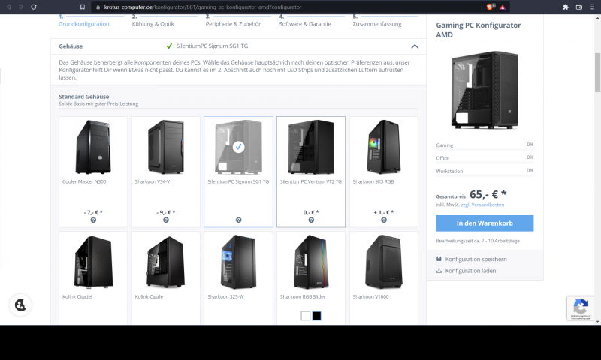601x360 pixels.
Task: Collapse the Gehäuse section chevron
Action: click(415, 46)
